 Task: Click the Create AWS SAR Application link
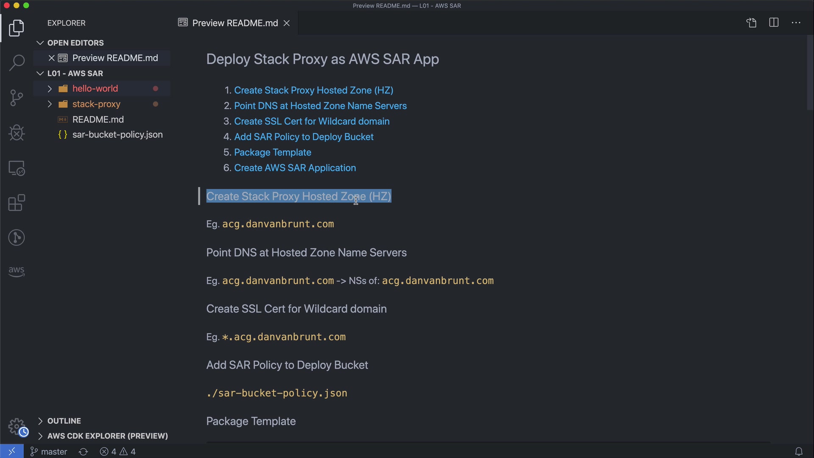tap(295, 168)
